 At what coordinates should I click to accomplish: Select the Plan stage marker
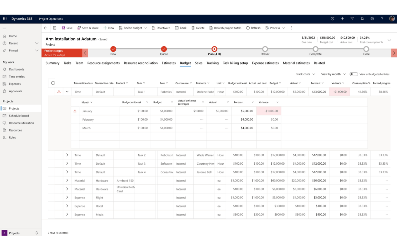click(x=214, y=49)
